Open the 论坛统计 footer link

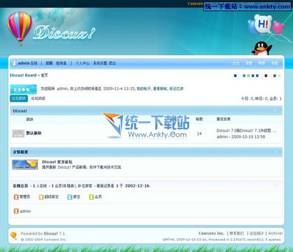(257, 233)
